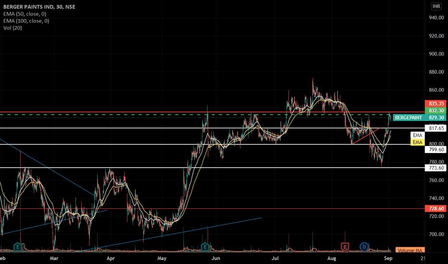Click the 799.60 horizontal line price label

pos(436,150)
